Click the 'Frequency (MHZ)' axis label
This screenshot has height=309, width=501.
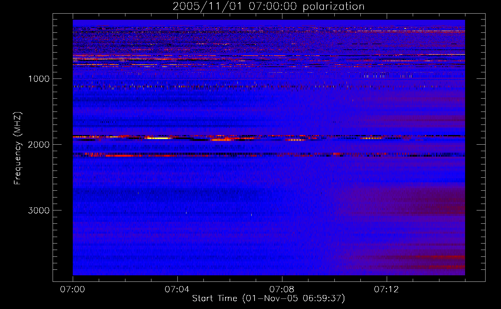[18, 148]
